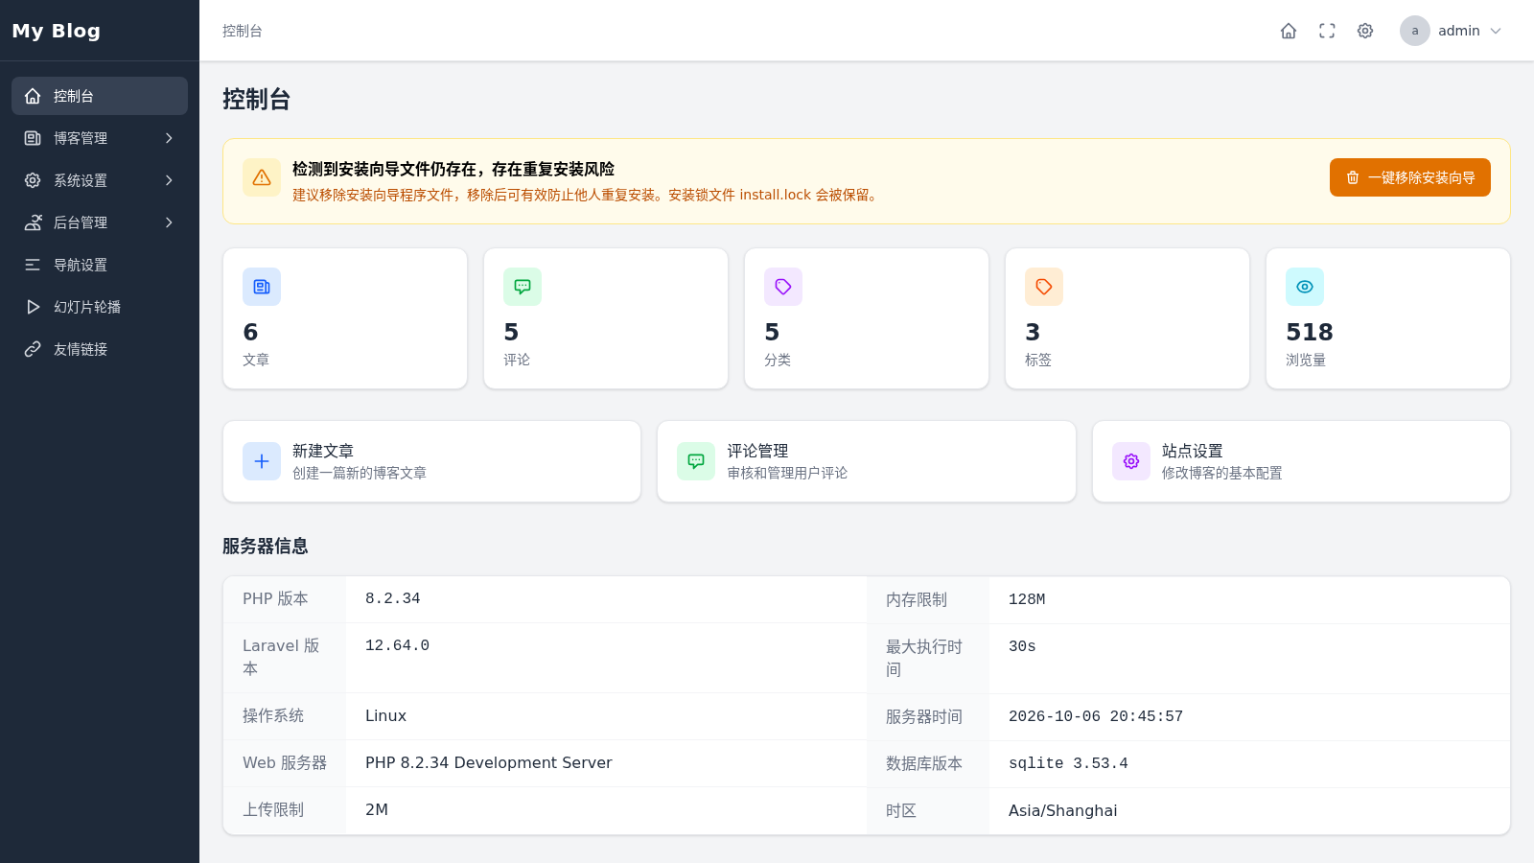Click PHP 8.2.34 Development Server text
The image size is (1534, 863).
pos(489,762)
